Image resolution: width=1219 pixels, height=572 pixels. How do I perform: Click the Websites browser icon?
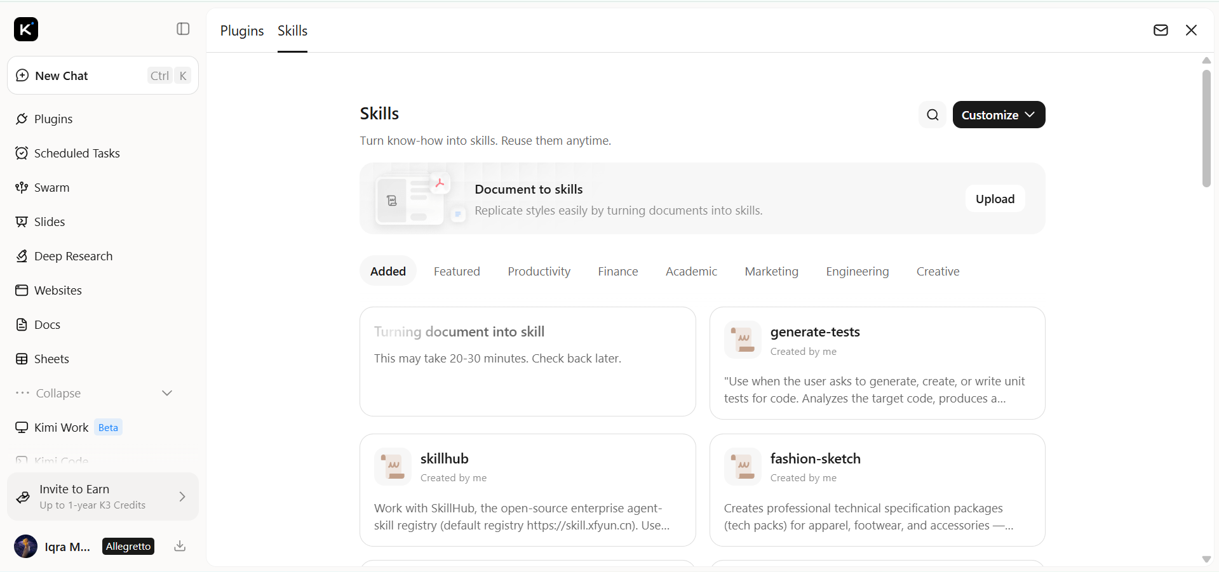pos(22,290)
